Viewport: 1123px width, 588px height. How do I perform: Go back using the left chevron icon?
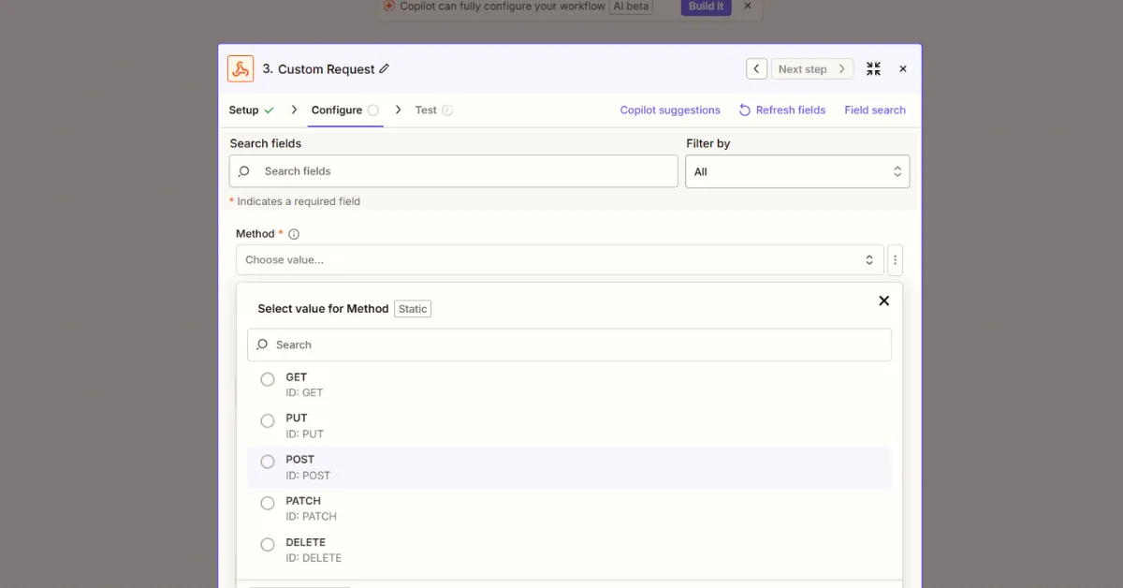click(756, 68)
